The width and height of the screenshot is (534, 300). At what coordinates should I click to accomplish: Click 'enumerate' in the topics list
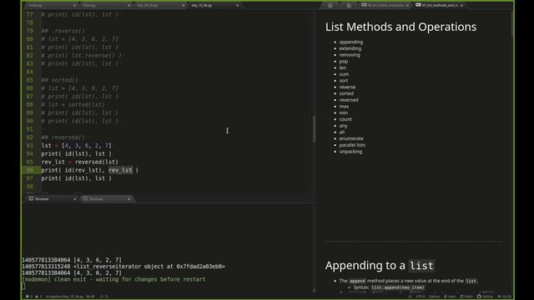pos(351,139)
